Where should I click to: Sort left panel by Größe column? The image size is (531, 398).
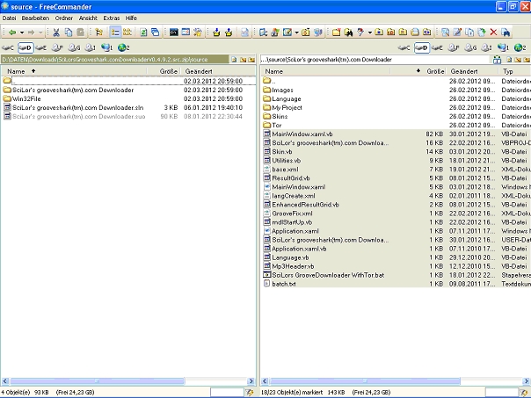click(164, 71)
